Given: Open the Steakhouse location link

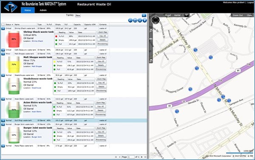Looking at the screenshot, I should click(x=37, y=88).
